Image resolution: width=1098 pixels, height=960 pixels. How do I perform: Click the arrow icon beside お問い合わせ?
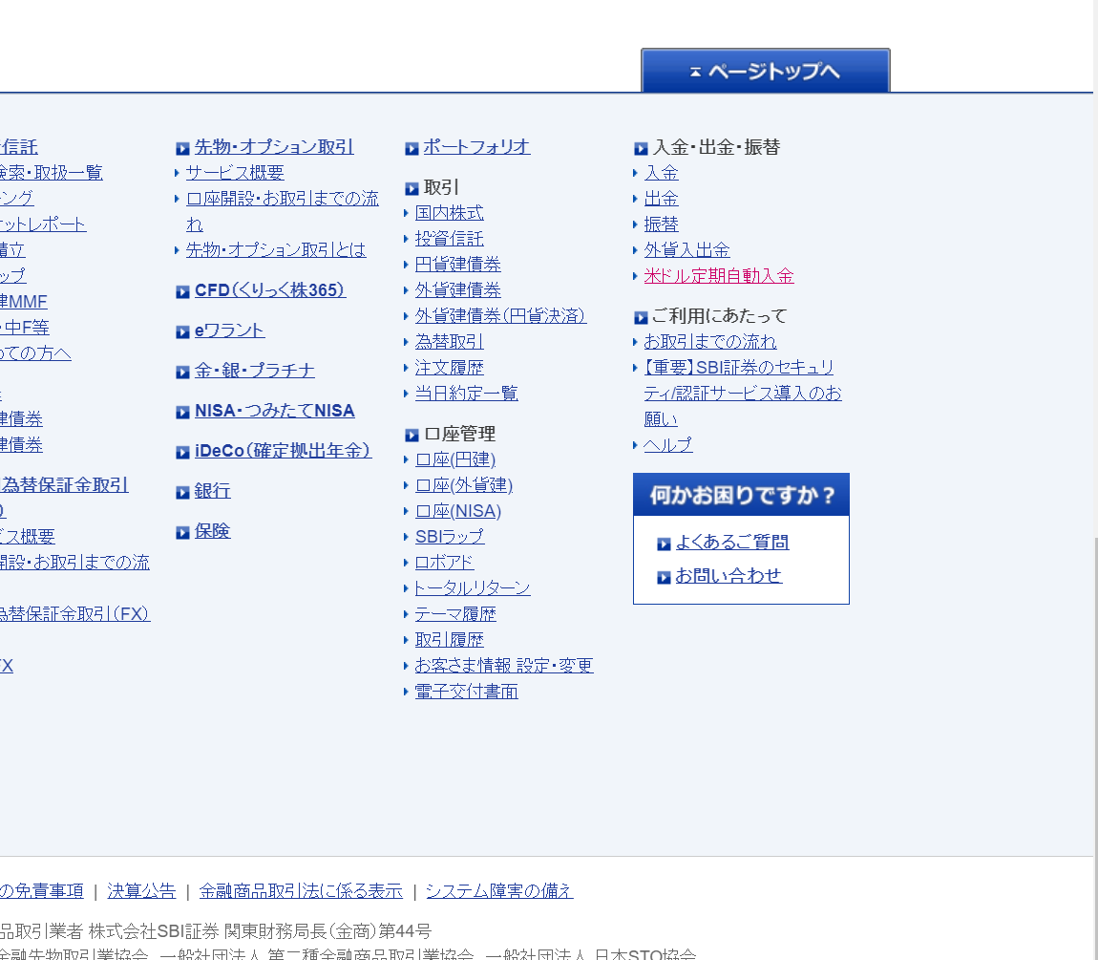click(x=664, y=577)
